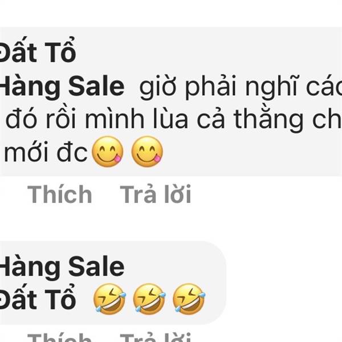This screenshot has width=342, height=342.
Task: Click the first rolling-laughing emoji
Action: point(109,299)
